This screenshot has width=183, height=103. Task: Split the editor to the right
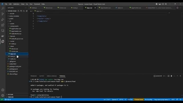(177, 8)
